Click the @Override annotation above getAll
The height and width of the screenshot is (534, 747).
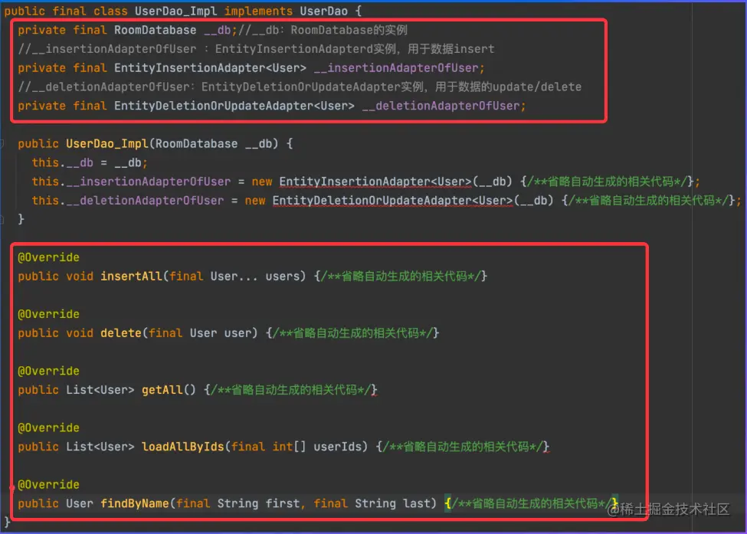[x=48, y=371]
